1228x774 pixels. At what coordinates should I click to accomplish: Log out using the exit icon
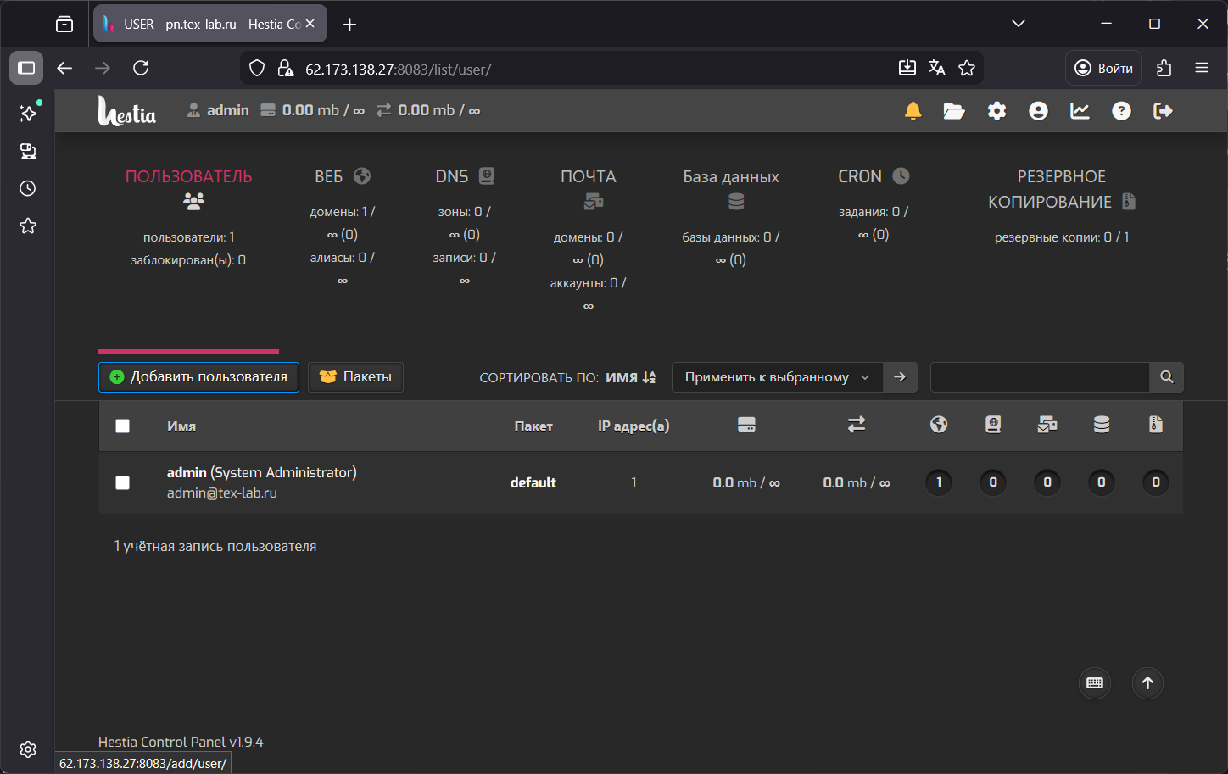pyautogui.click(x=1163, y=111)
